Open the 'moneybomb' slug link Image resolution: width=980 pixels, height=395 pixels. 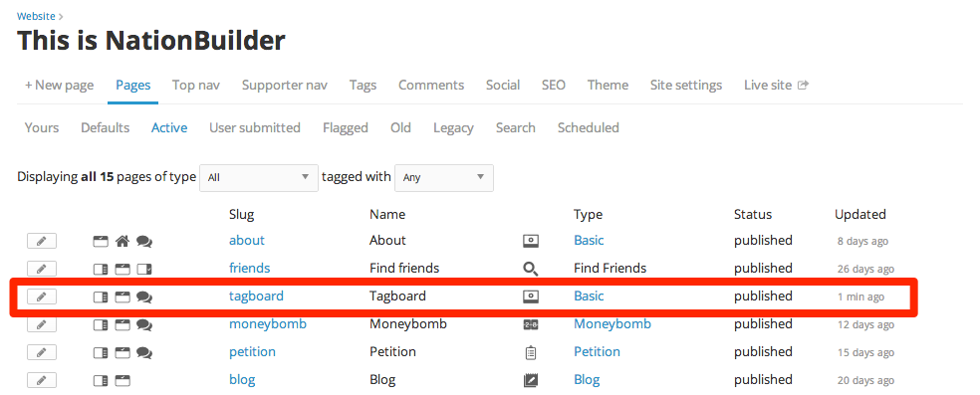pyautogui.click(x=268, y=324)
